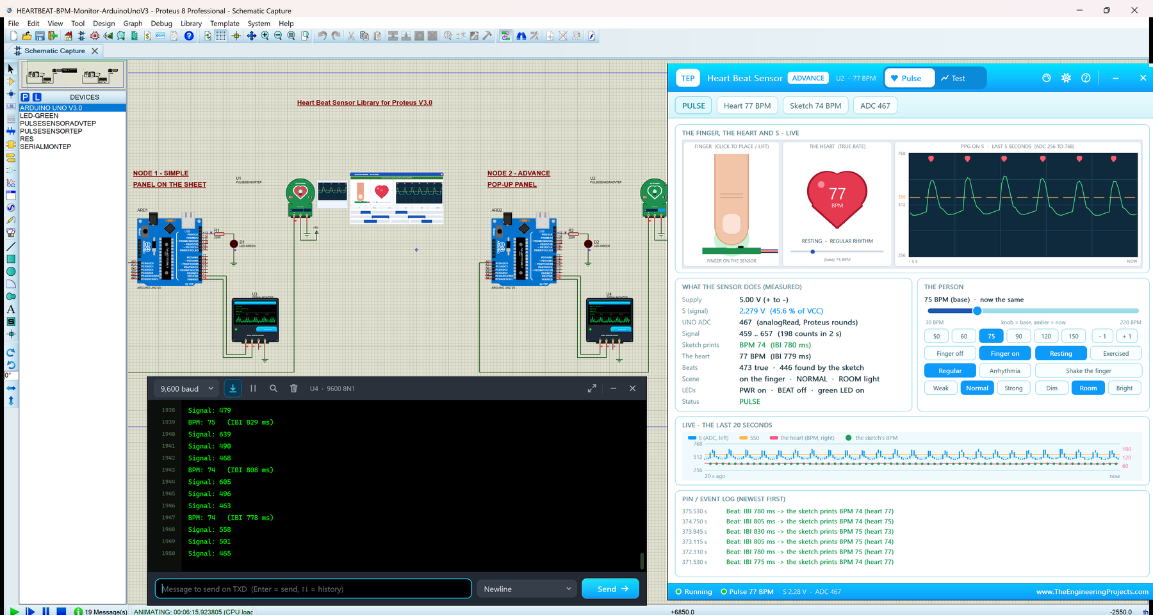
Task: Click the theme palette icon in sensor panel
Action: coord(1047,78)
